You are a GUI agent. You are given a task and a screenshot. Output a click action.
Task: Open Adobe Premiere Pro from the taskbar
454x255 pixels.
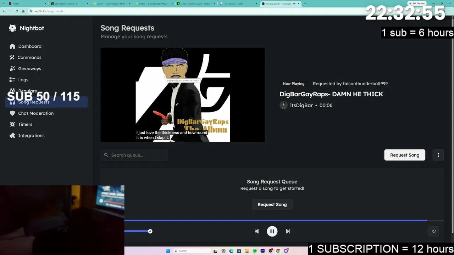tap(262, 251)
